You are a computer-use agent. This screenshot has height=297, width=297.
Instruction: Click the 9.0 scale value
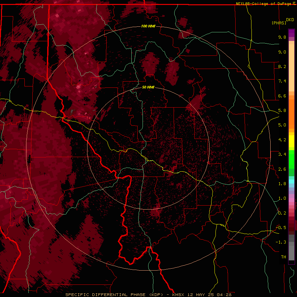[x=282, y=52]
